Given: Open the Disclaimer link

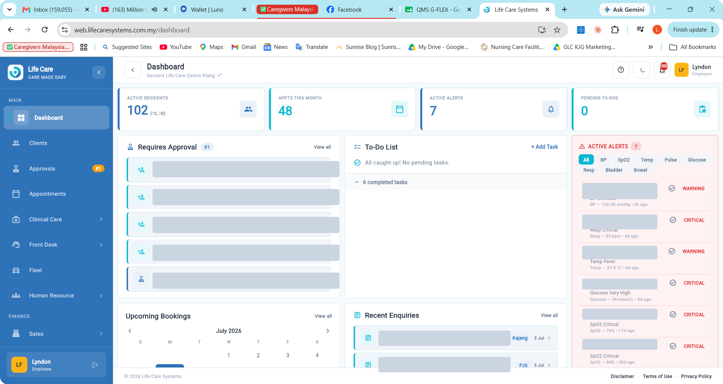Looking at the screenshot, I should coord(622,376).
